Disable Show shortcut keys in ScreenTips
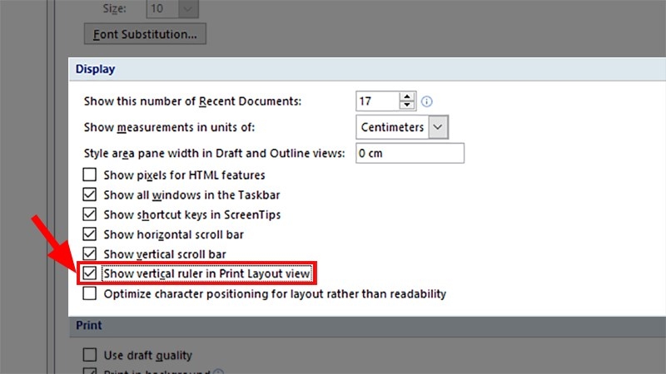Viewport: 666px width, 374px height. click(x=89, y=214)
